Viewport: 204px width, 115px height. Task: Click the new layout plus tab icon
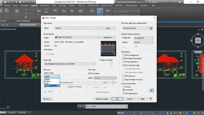click(x=30, y=112)
